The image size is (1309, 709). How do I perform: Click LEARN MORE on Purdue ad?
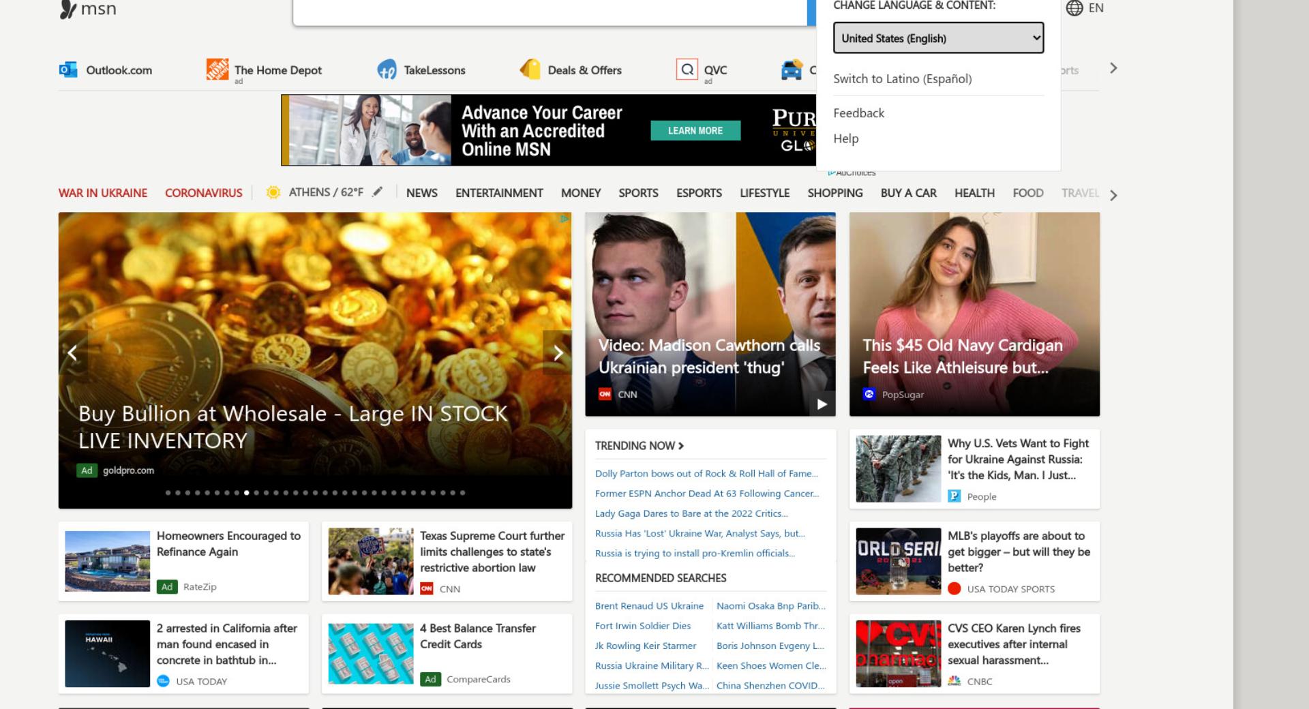point(695,130)
